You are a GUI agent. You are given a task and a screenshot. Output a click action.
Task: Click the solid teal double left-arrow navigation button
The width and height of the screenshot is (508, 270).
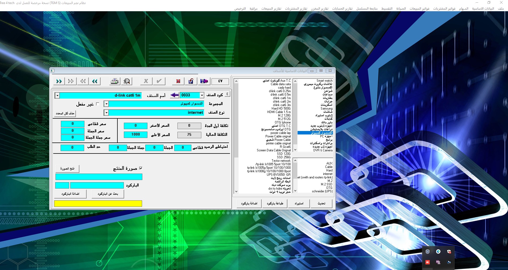[95, 81]
